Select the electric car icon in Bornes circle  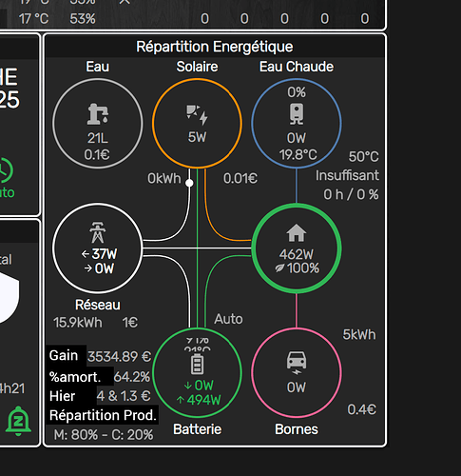pos(297,362)
